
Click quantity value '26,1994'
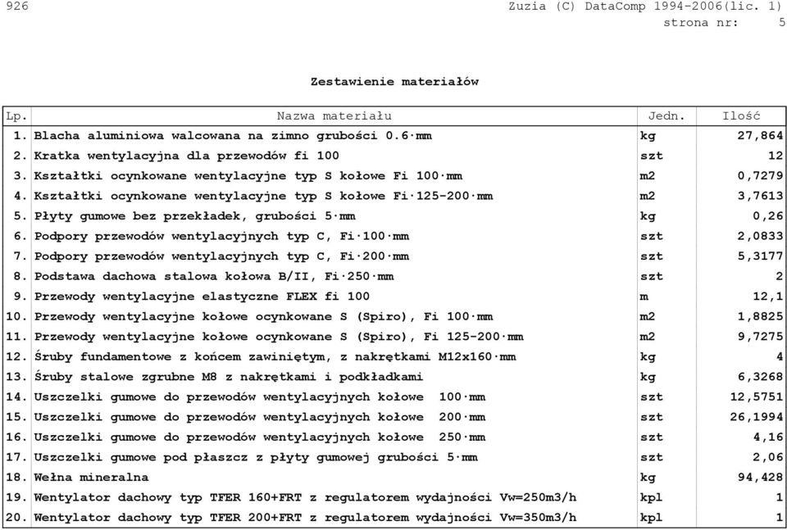click(757, 417)
